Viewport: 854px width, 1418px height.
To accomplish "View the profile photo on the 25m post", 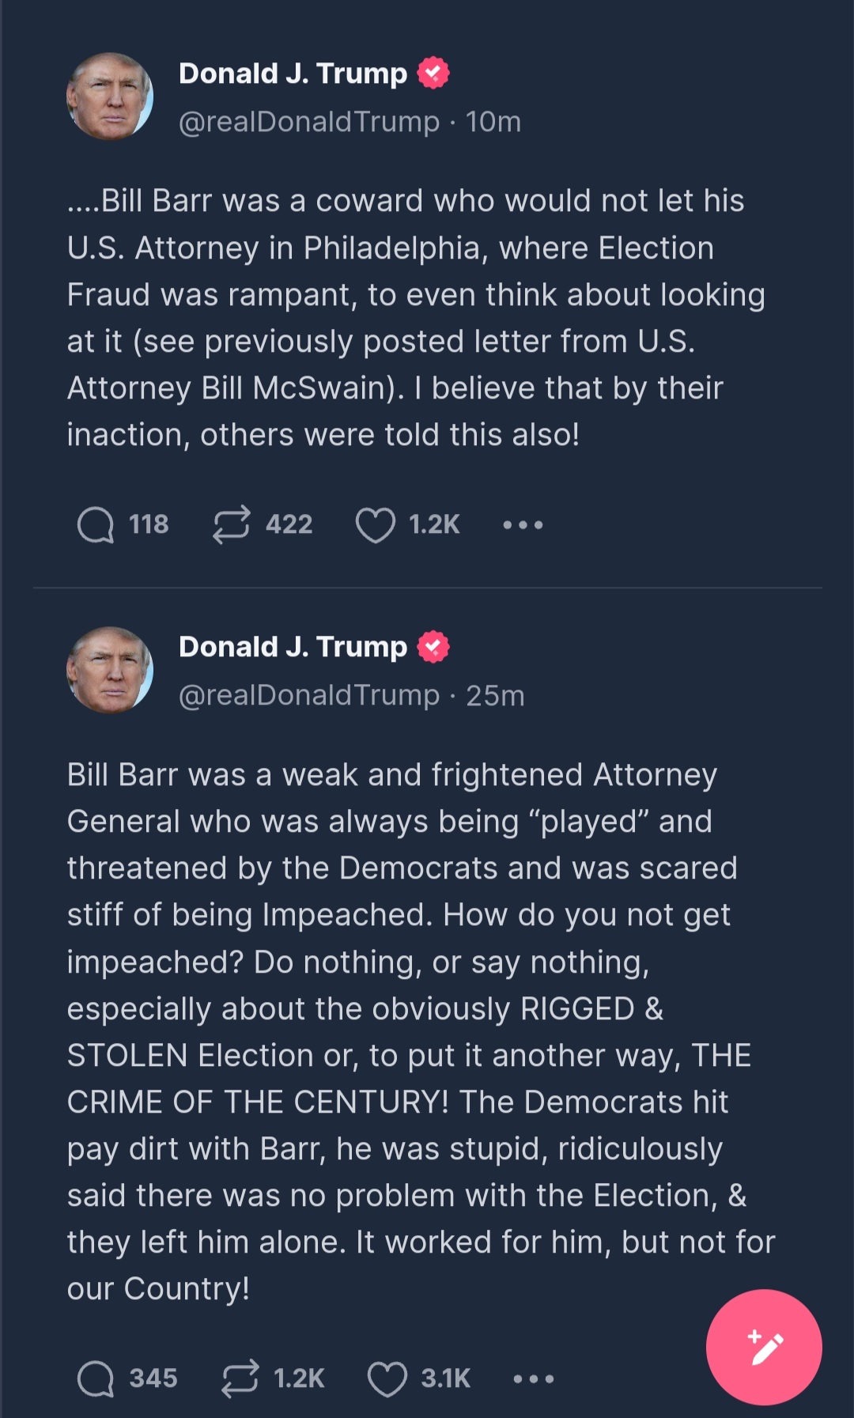I will (110, 670).
